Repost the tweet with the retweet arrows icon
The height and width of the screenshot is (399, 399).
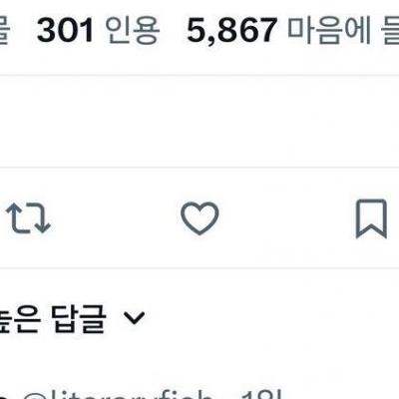click(28, 217)
